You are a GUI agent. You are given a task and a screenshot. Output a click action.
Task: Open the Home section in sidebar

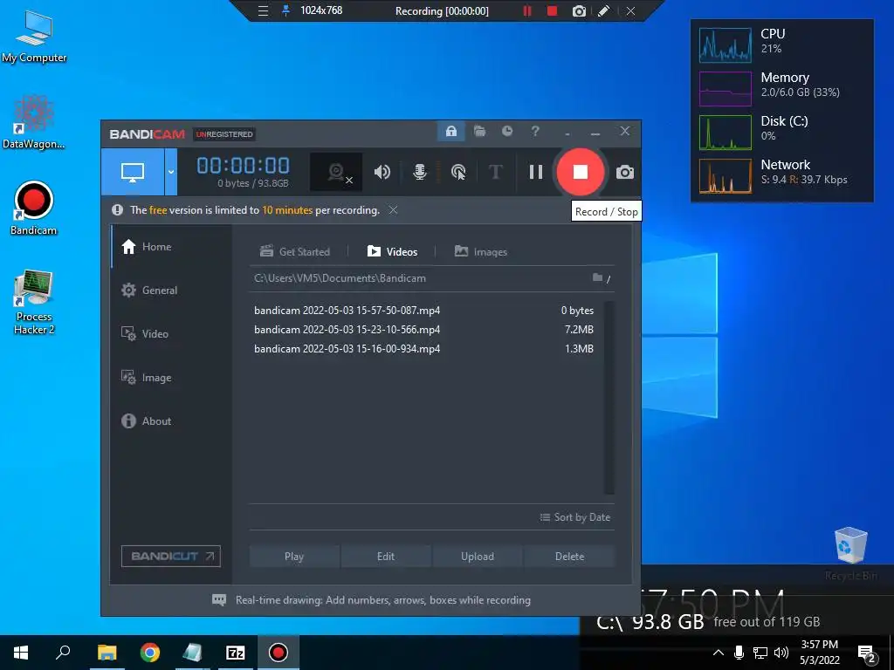pyautogui.click(x=172, y=246)
